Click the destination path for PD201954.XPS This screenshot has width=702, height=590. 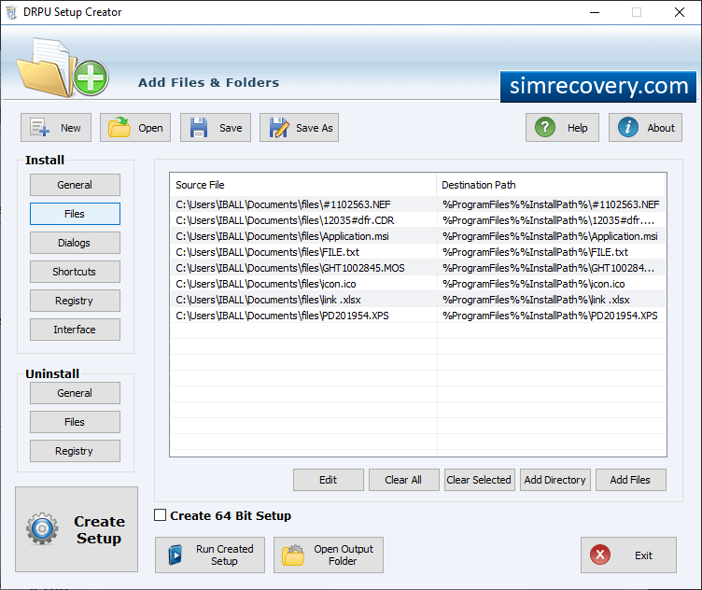(x=550, y=316)
